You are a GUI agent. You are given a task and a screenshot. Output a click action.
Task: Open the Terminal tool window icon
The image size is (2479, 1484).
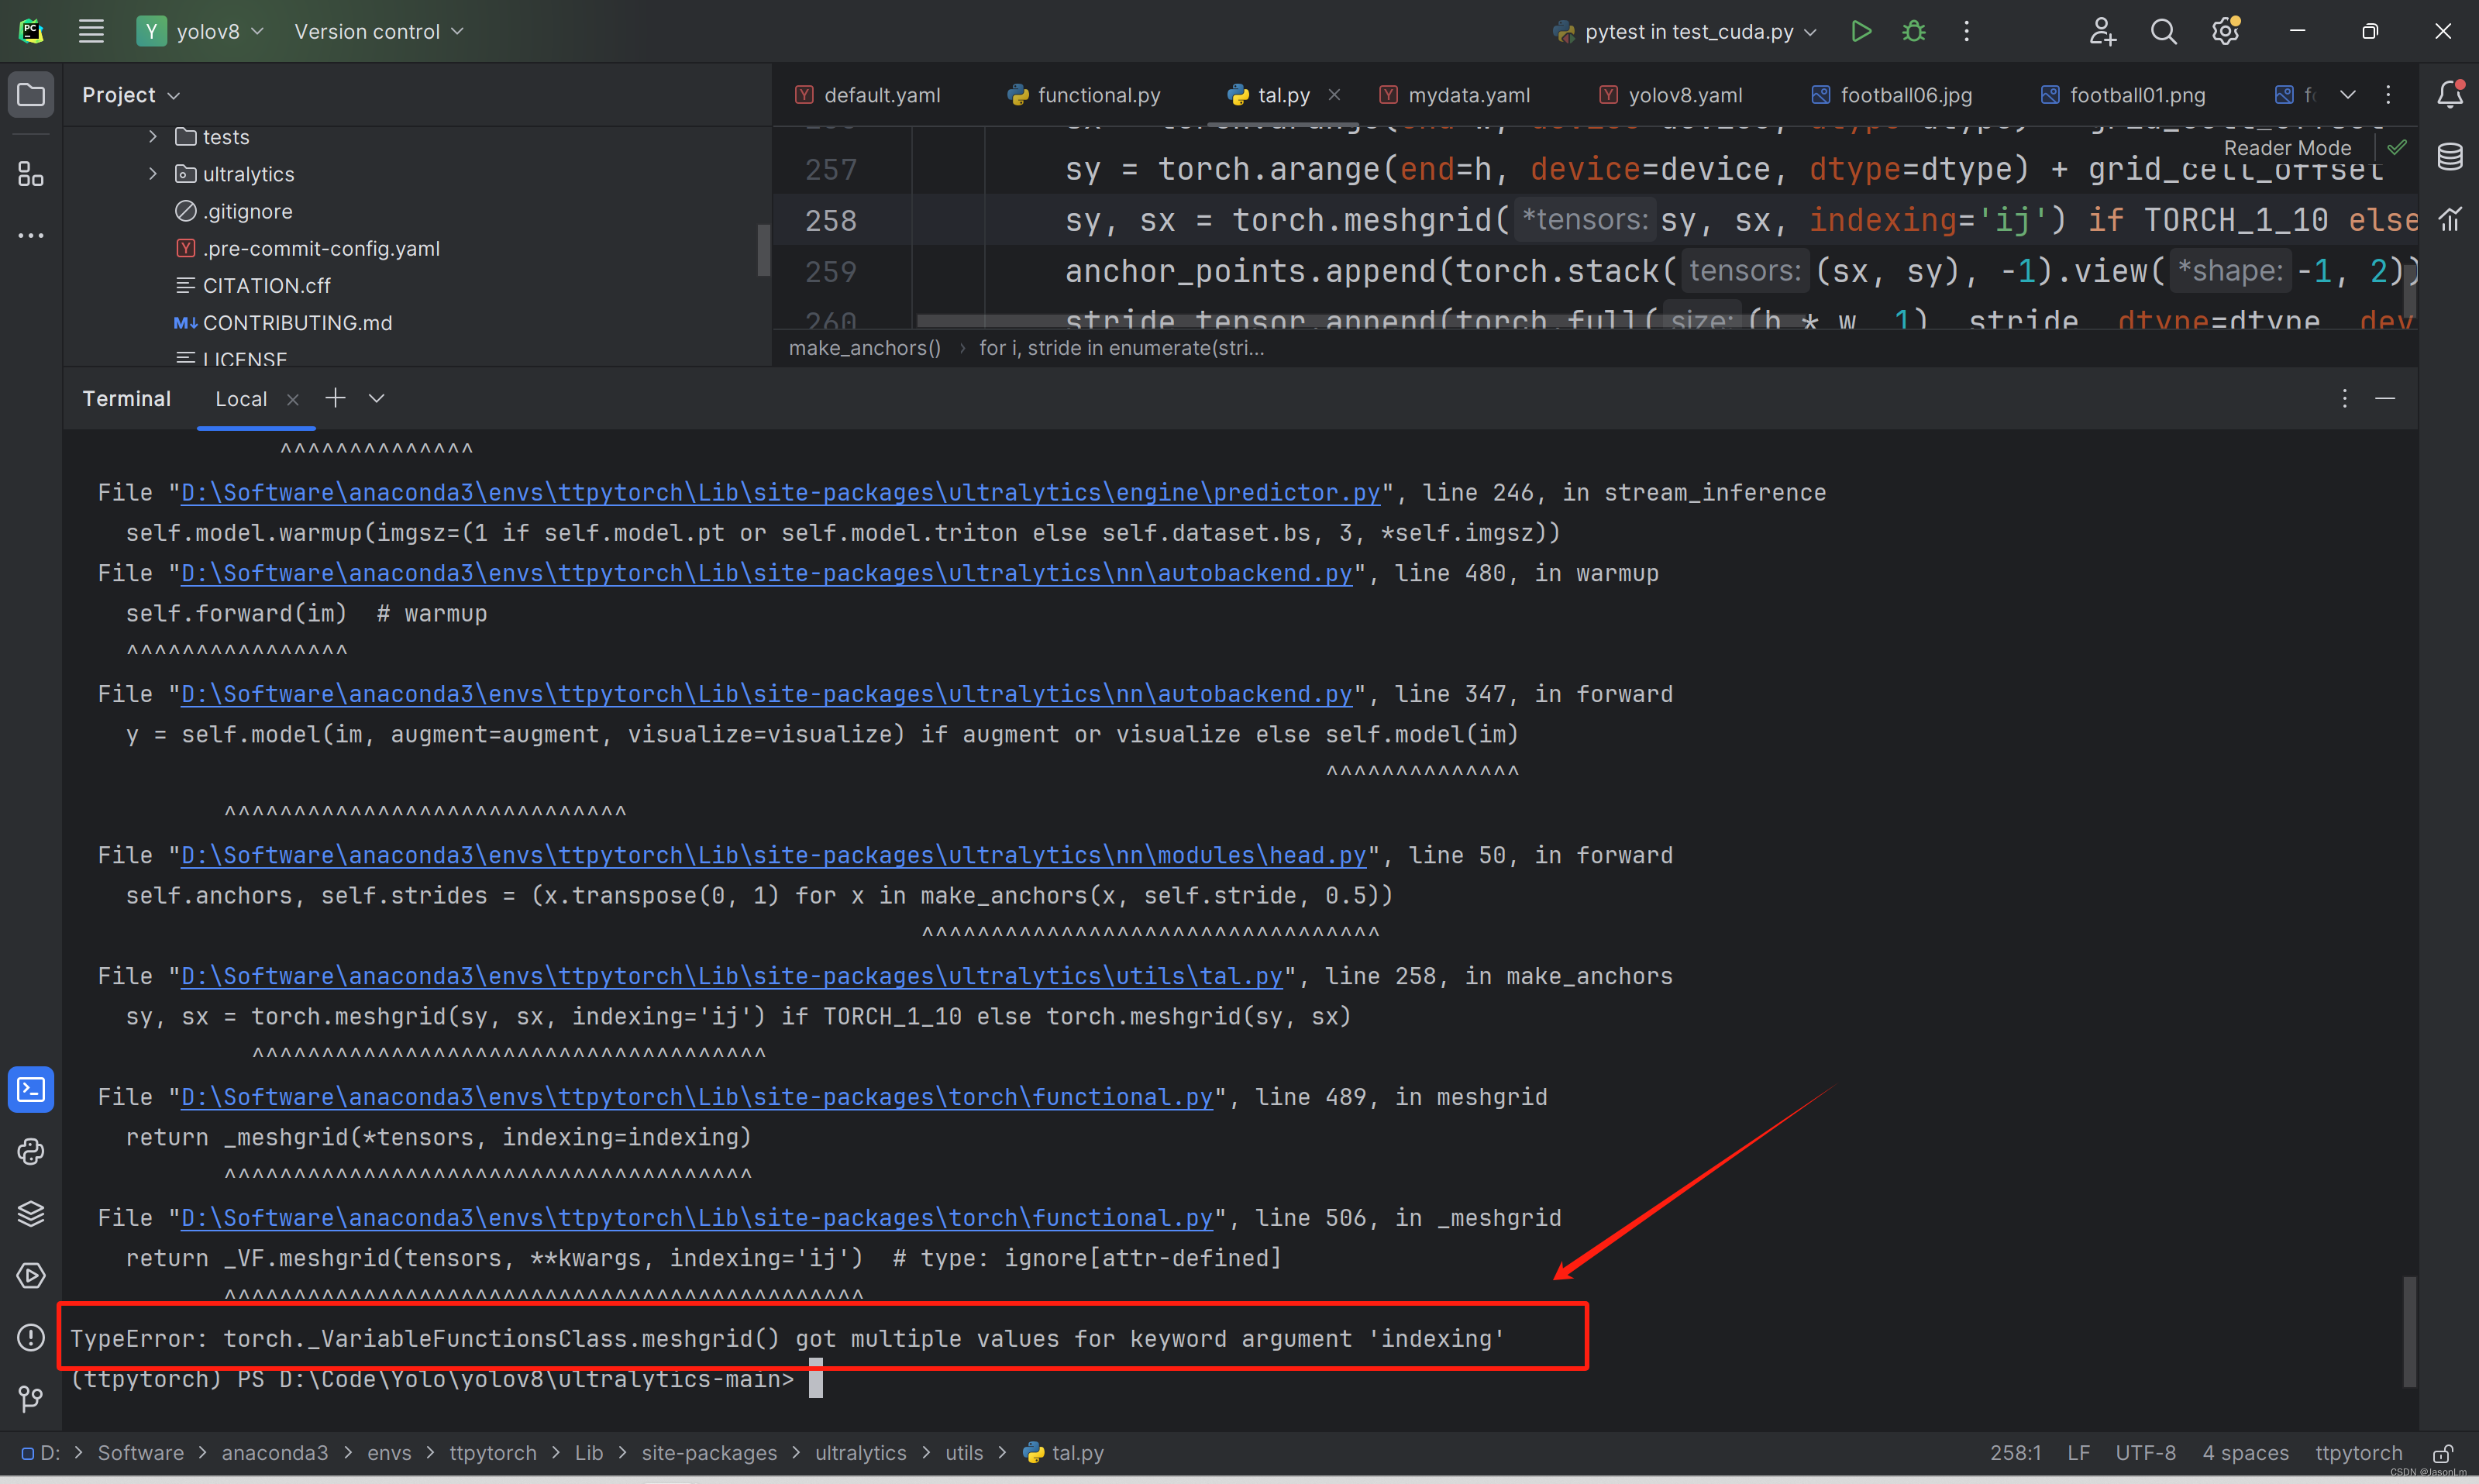(31, 1089)
